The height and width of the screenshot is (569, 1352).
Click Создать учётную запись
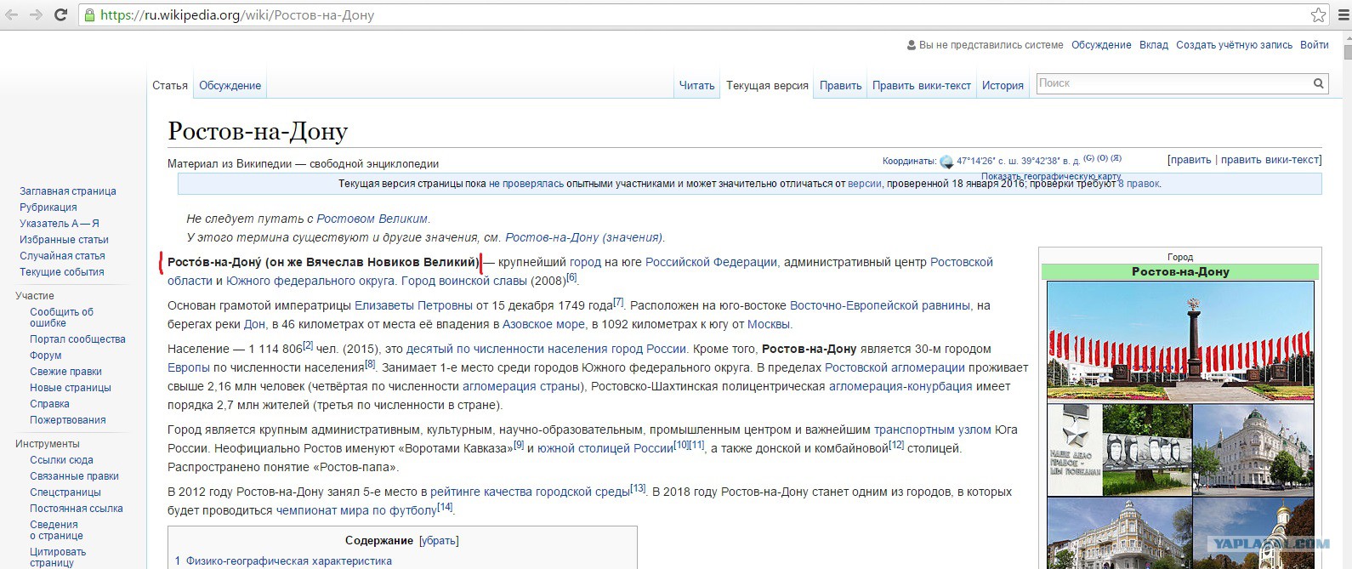(x=1234, y=45)
